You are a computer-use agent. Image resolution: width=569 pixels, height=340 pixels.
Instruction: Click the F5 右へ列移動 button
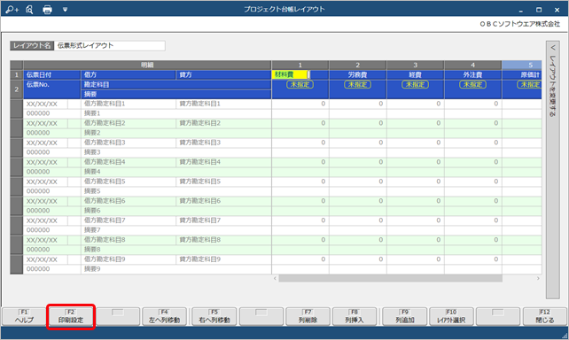tap(214, 316)
